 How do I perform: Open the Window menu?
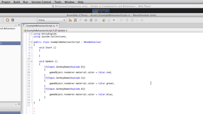pyautogui.click(x=69, y=2)
